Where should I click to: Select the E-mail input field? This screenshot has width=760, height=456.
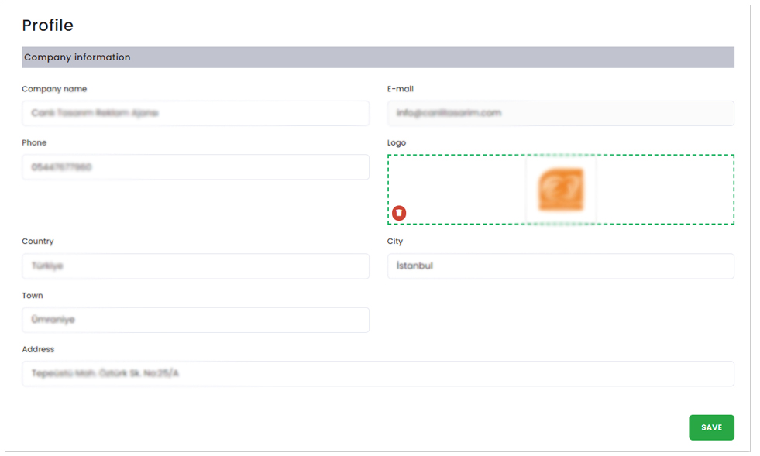coord(560,113)
